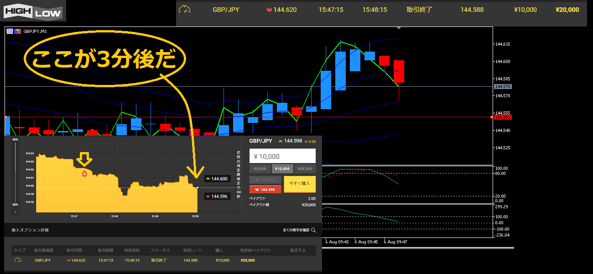Viewport: 593px width, 274px height.
Task: Choose the red Low option at 144.596
Action: tap(265, 189)
